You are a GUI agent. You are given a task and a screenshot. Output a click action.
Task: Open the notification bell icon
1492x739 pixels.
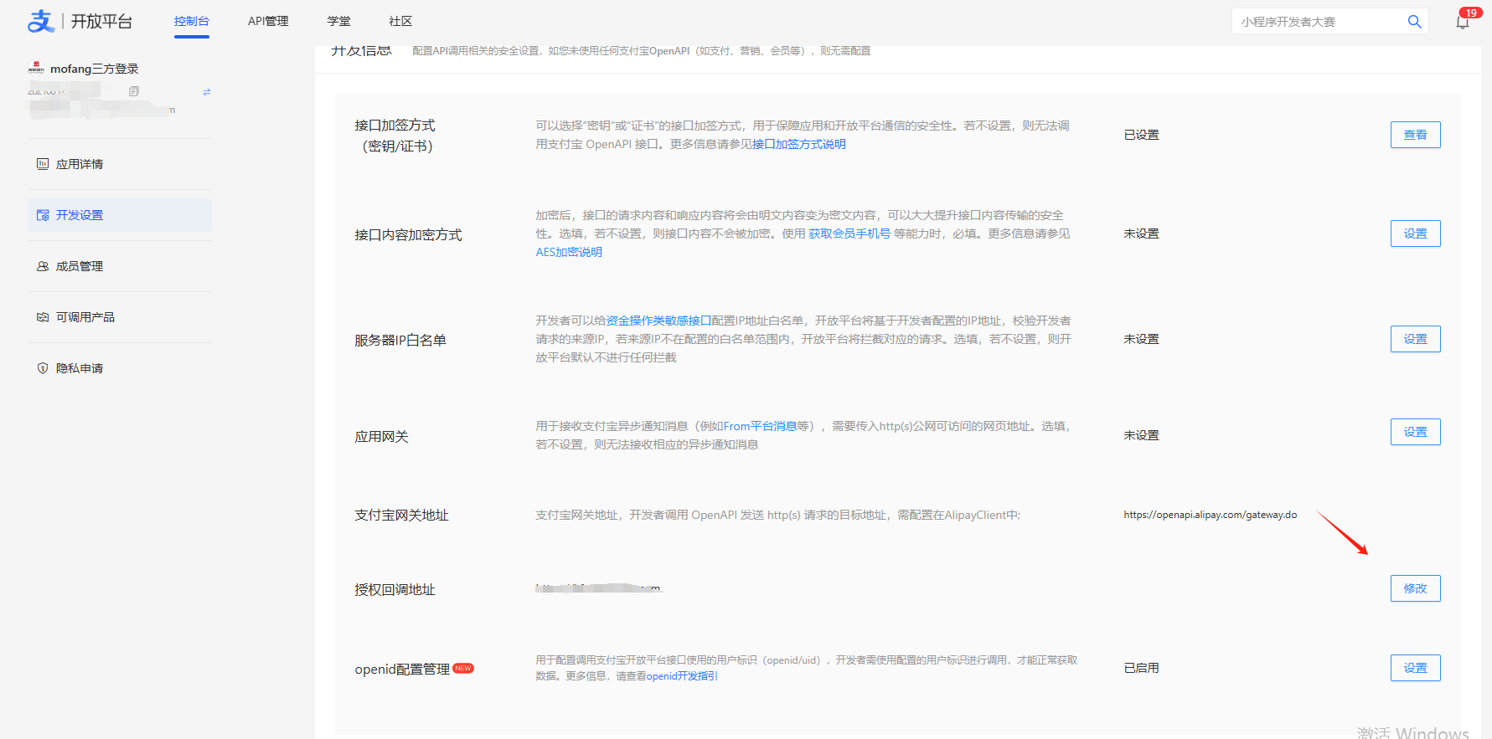click(1463, 23)
